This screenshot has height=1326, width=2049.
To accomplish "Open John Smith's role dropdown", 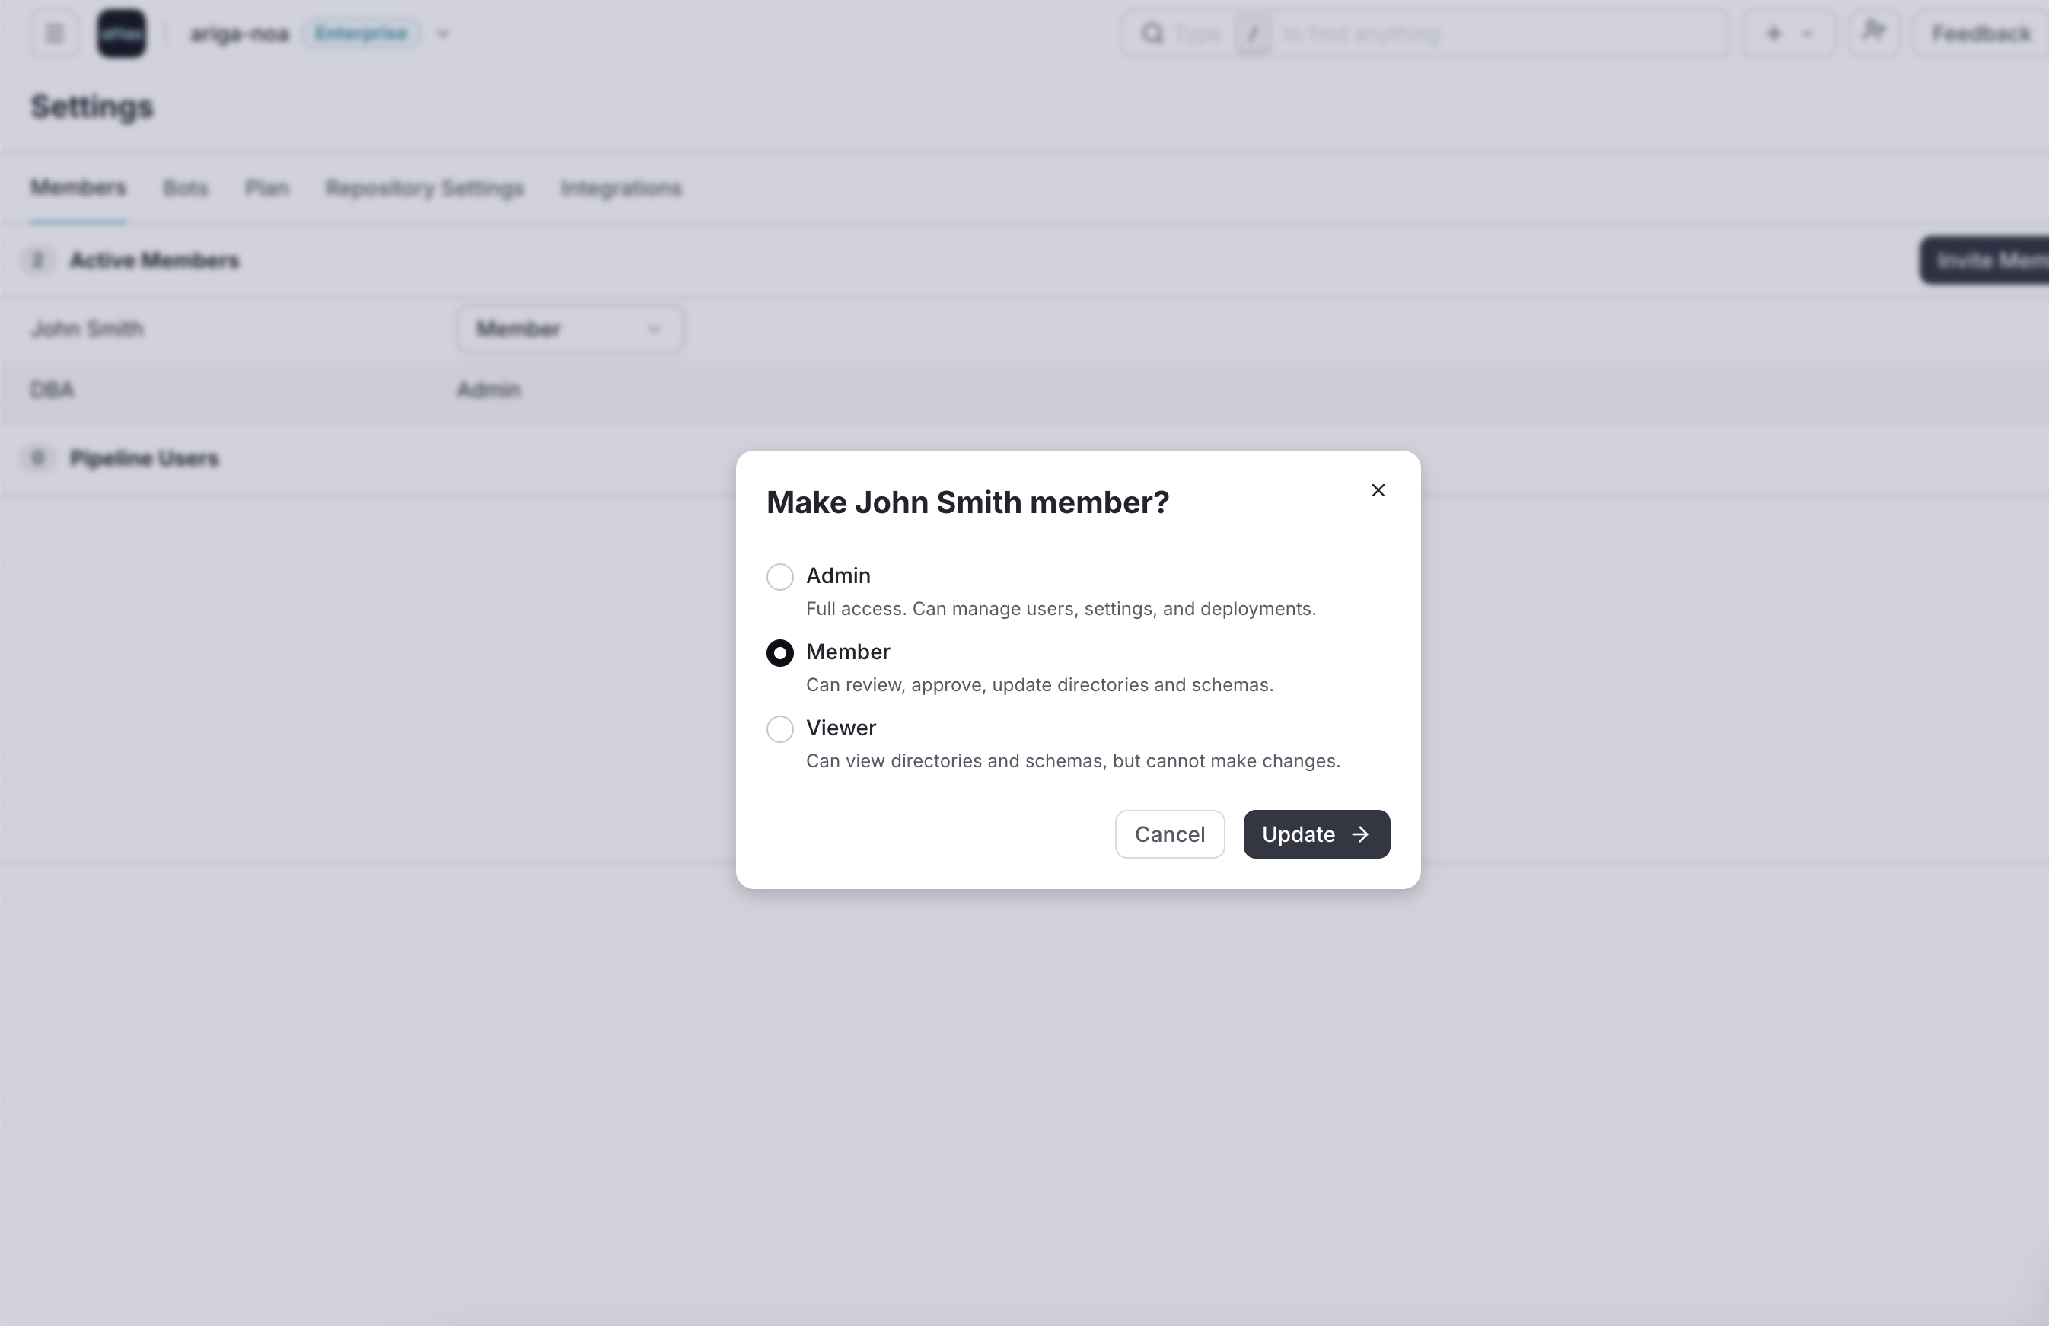I will pos(571,329).
